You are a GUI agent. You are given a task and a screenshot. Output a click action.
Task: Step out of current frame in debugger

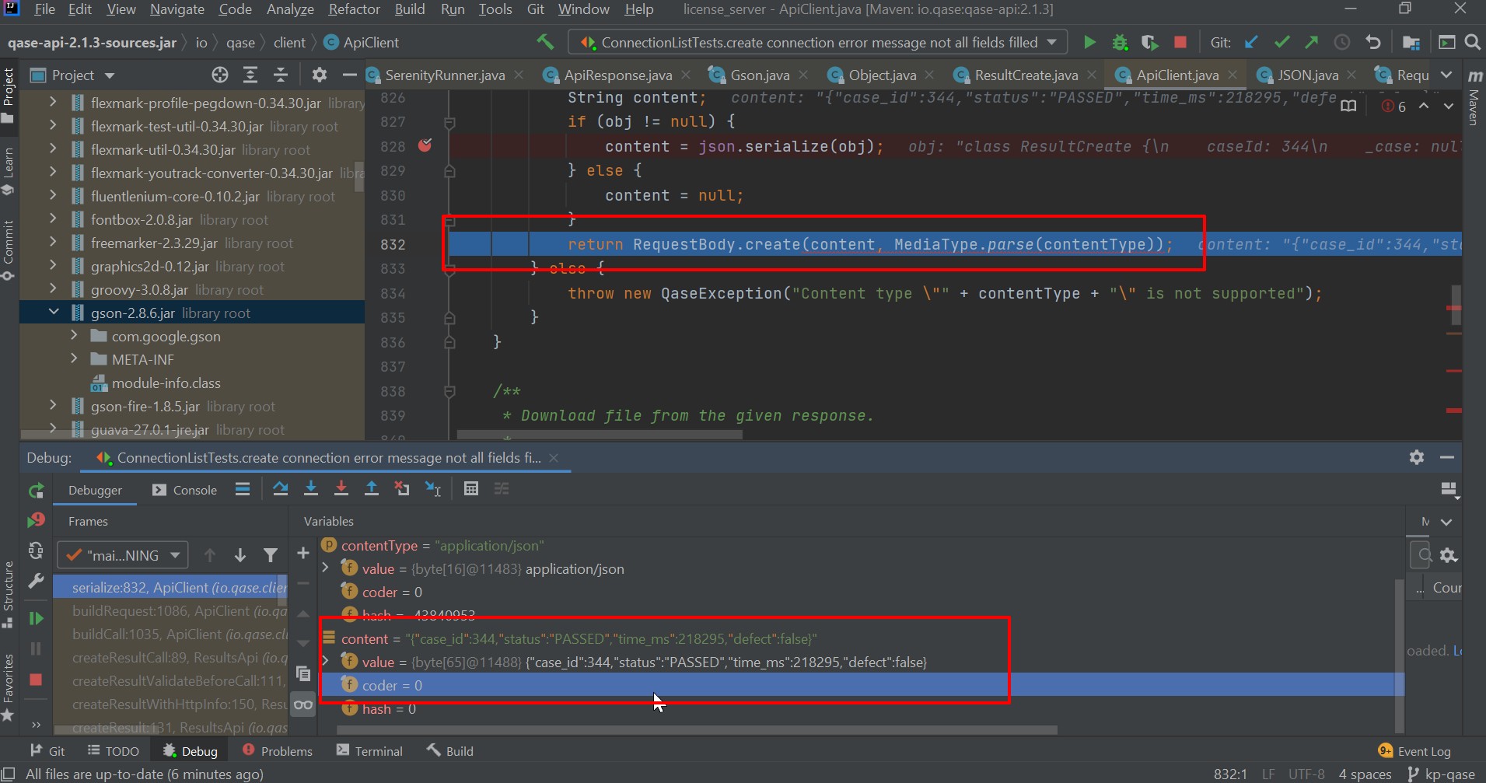pyautogui.click(x=372, y=488)
